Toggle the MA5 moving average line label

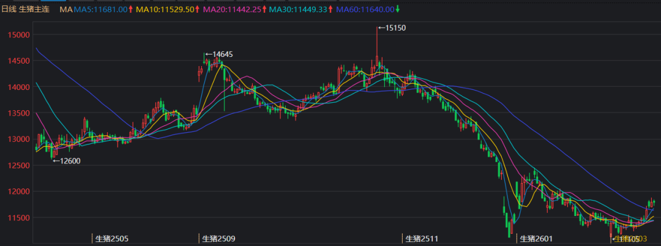click(100, 10)
